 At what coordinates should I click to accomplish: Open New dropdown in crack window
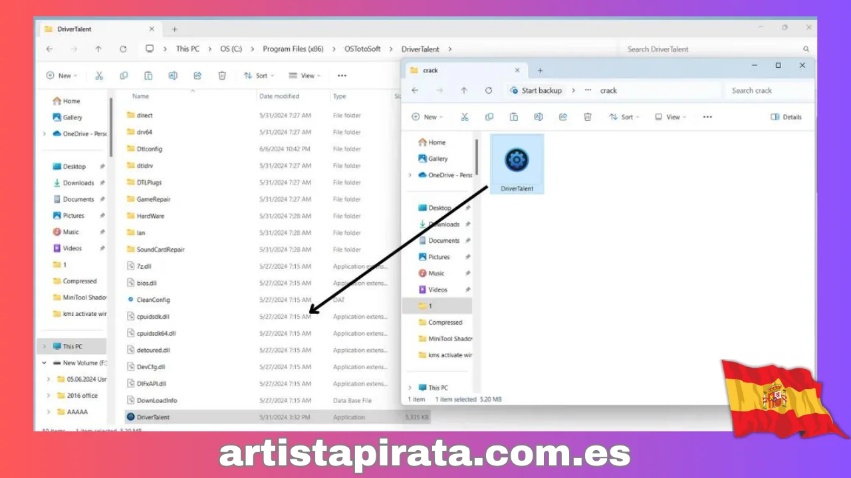click(427, 117)
